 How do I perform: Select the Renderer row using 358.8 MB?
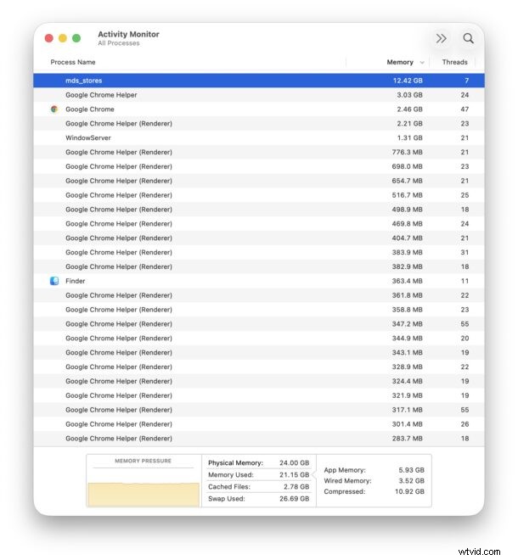click(x=259, y=310)
